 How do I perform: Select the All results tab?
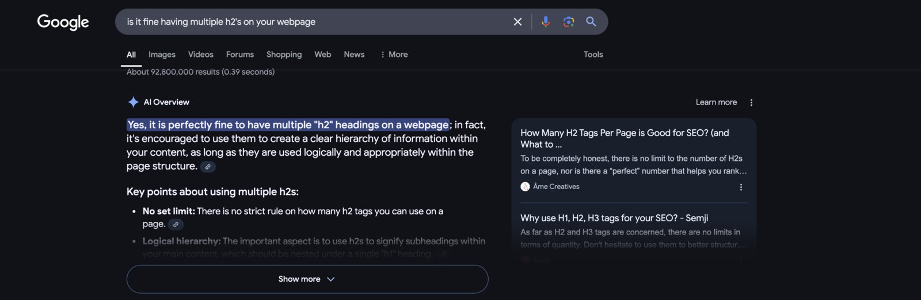tap(131, 55)
